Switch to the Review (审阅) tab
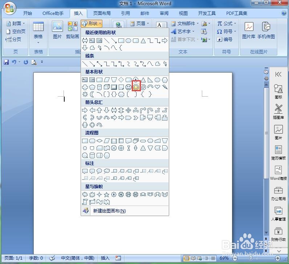 pos(164,13)
